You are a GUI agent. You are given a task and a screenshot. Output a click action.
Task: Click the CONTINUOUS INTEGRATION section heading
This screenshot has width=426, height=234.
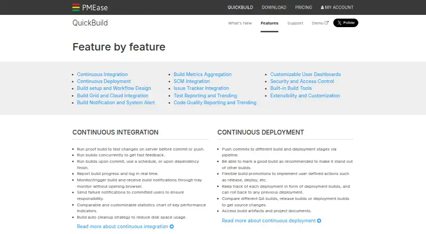pyautogui.click(x=115, y=132)
